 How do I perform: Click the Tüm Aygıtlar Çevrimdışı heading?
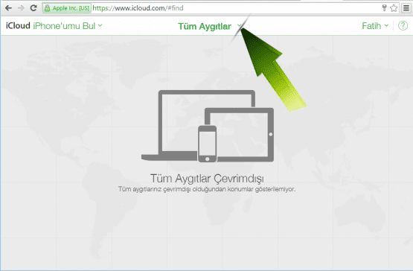[207, 179]
